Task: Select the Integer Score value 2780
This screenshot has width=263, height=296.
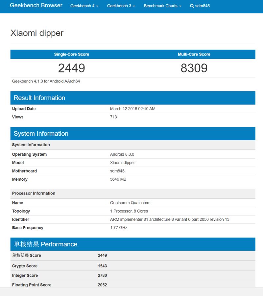Action: tap(102, 275)
